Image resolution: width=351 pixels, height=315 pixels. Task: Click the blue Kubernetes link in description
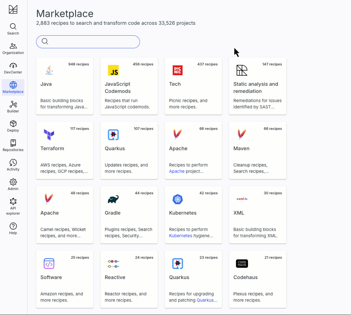point(180,236)
